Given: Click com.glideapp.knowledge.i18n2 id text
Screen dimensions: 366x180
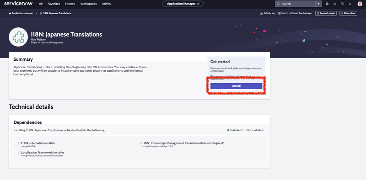Looking at the screenshot, I should click(x=158, y=146).
